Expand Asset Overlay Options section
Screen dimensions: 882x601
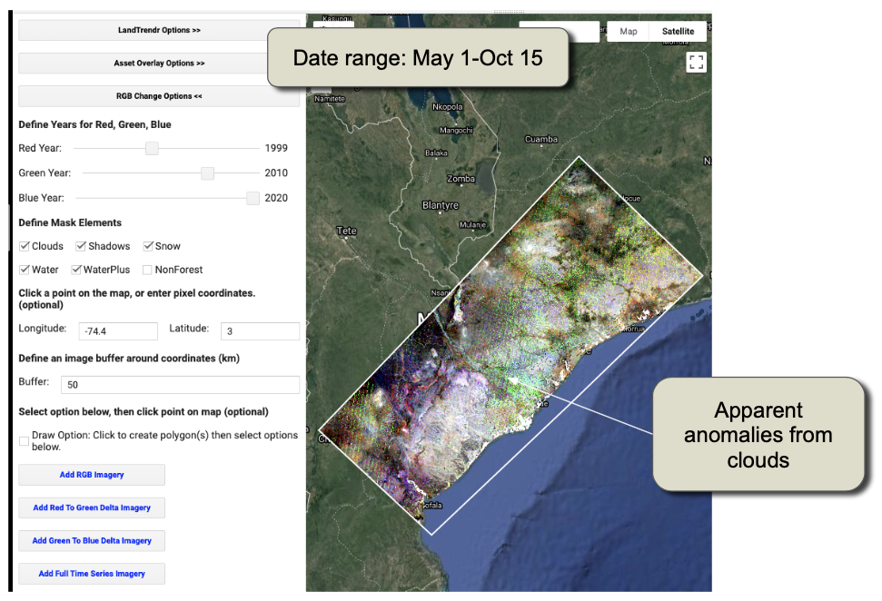click(x=159, y=64)
